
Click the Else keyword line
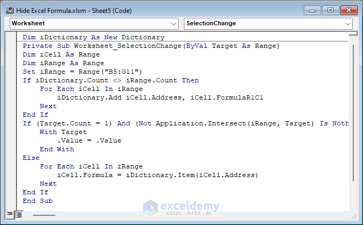pos(31,158)
